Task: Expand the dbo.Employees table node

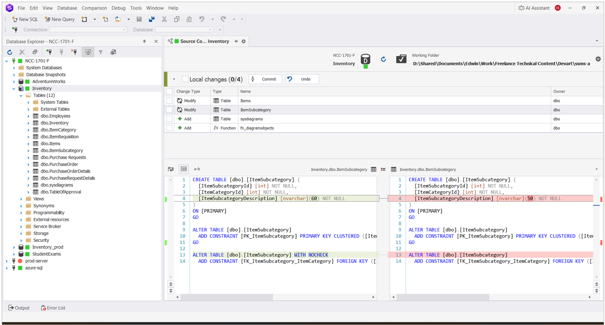Action: 29,116
